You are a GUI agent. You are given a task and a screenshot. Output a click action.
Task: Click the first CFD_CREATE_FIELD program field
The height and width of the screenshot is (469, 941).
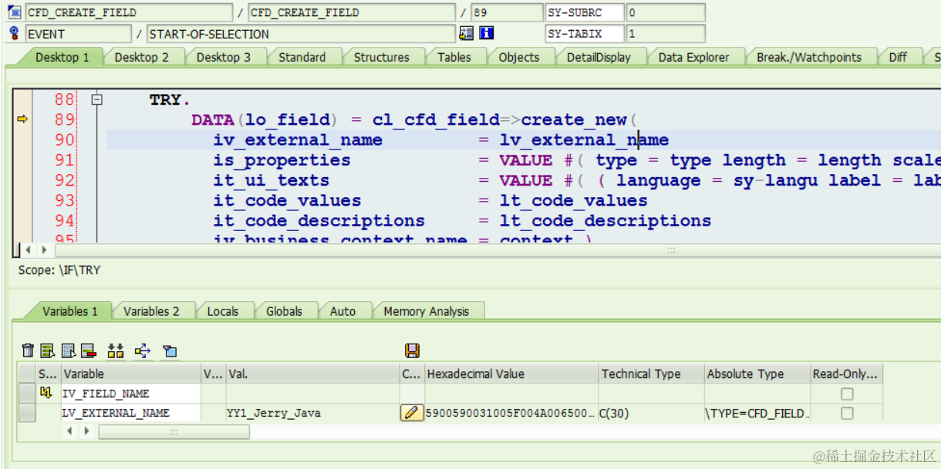pos(128,12)
